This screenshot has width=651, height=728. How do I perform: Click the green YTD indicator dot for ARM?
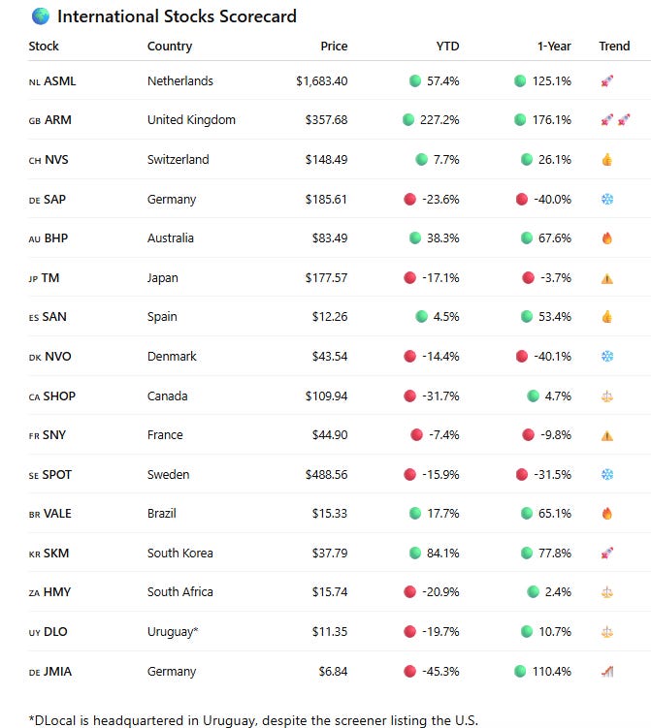click(x=408, y=120)
